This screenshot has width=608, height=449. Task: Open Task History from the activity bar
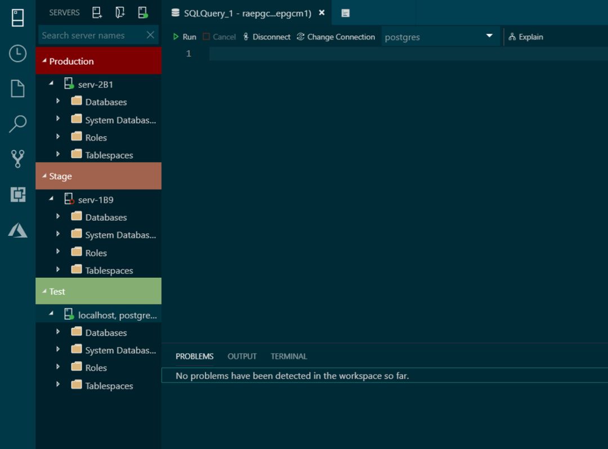click(17, 54)
